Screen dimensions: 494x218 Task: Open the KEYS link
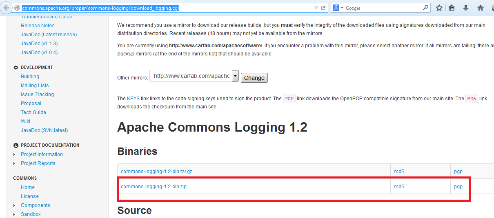(x=133, y=99)
